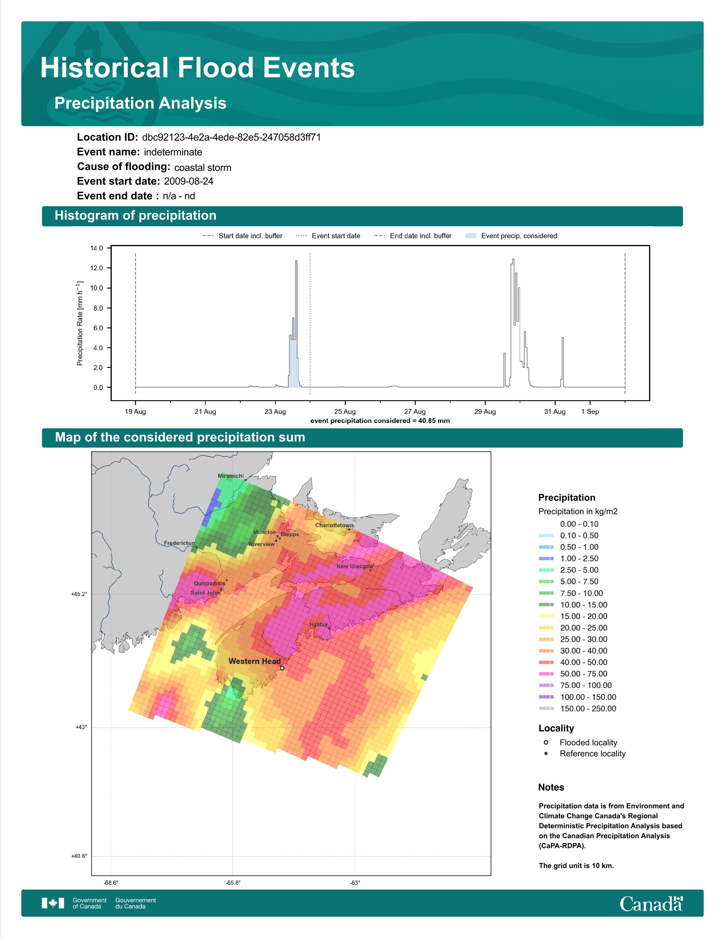Viewport: 725px width, 938px height.
Task: Click the 19 Aug tick label
Action: click(x=135, y=412)
